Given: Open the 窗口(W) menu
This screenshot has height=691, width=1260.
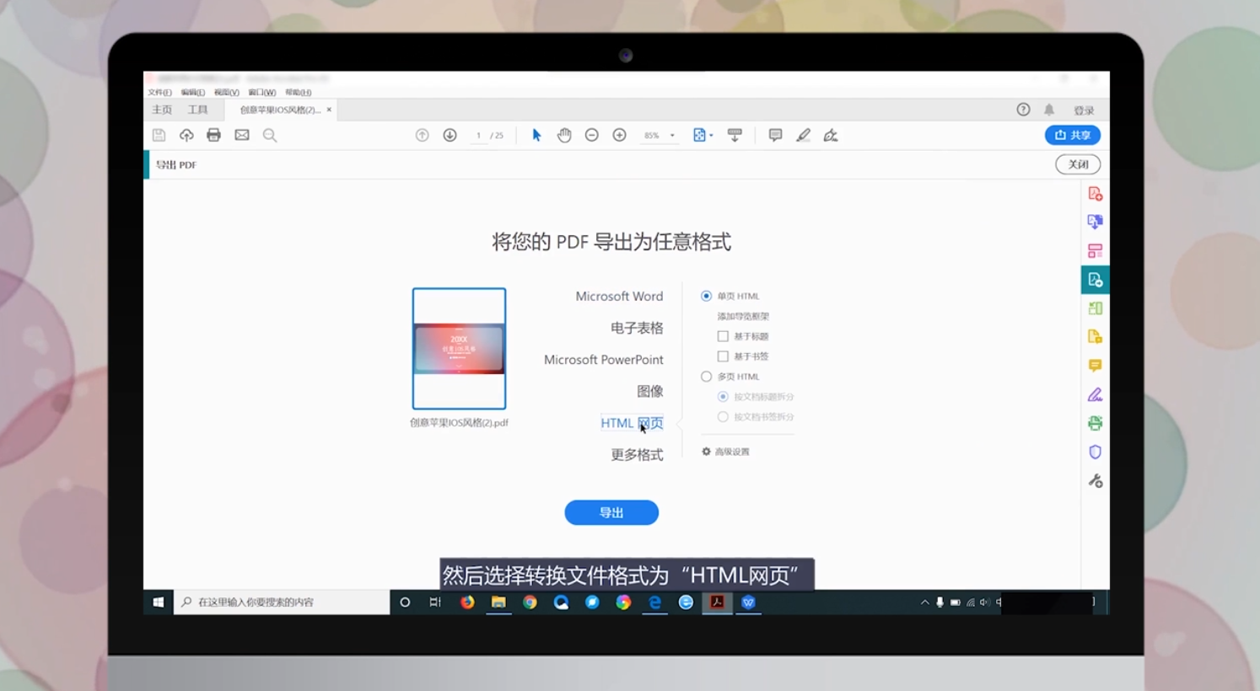Looking at the screenshot, I should pos(261,93).
